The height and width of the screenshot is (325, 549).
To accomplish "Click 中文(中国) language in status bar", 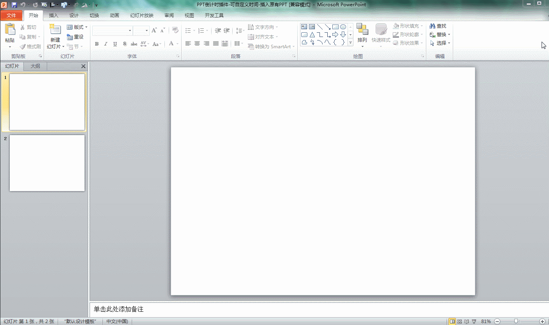I will point(117,321).
